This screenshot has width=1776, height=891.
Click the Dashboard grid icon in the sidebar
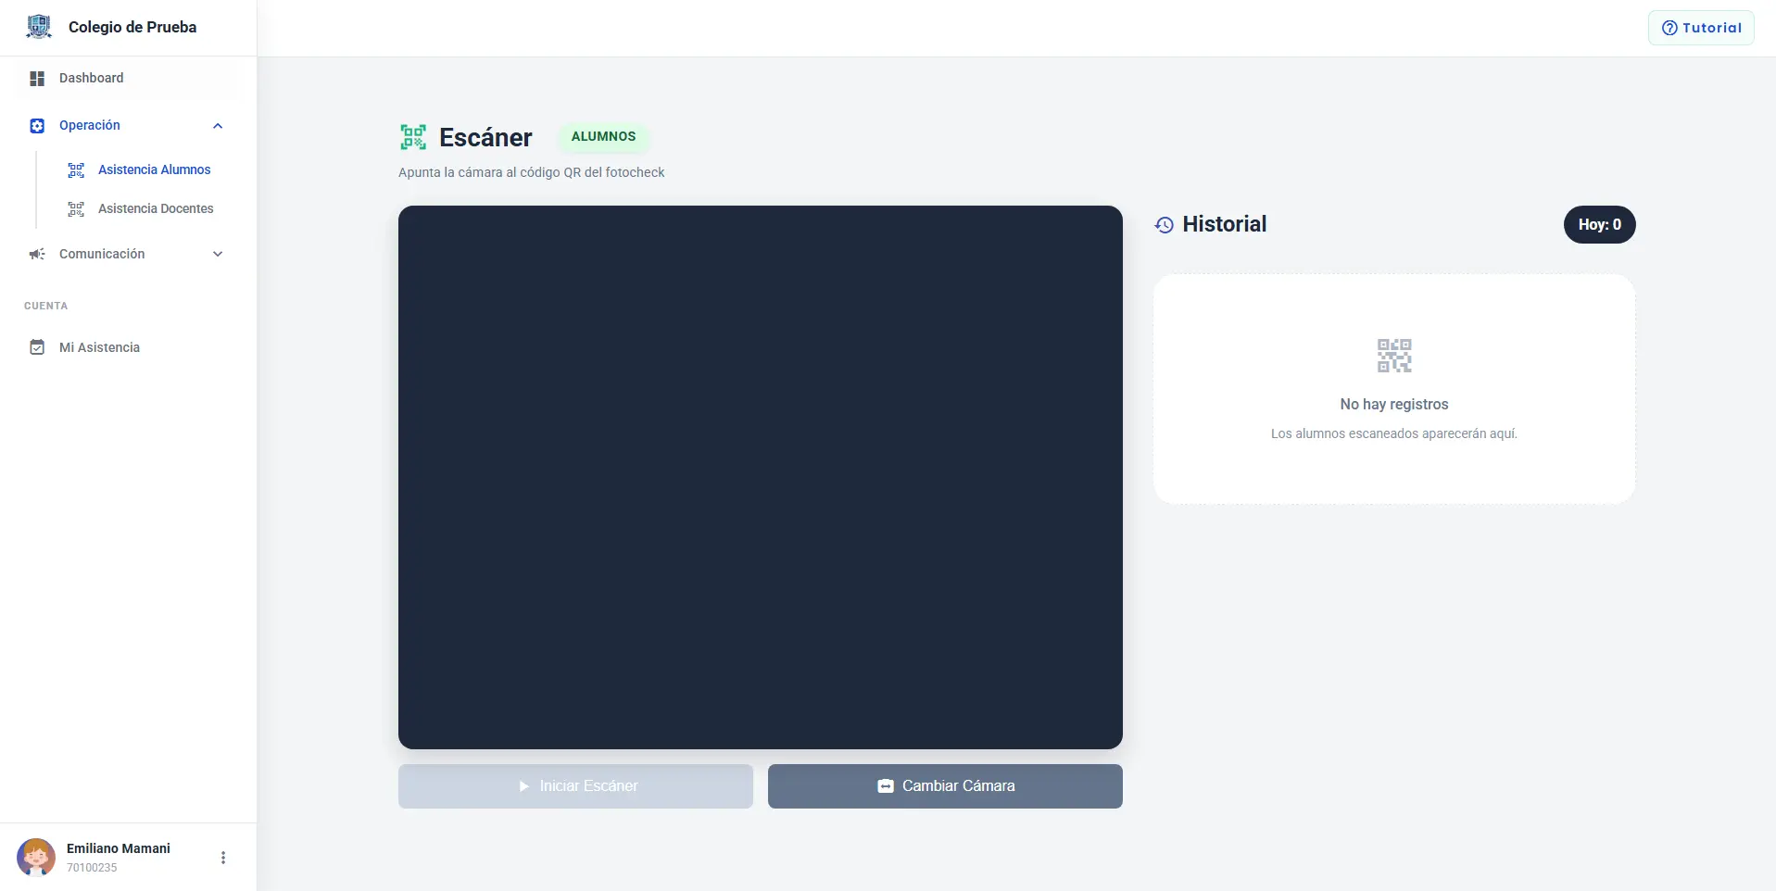click(x=37, y=79)
